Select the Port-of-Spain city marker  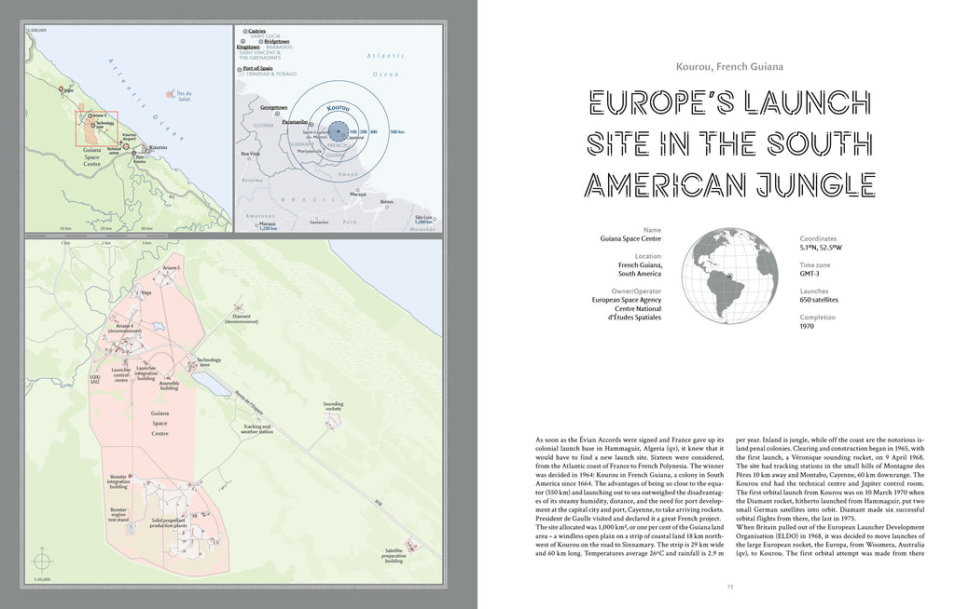pos(240,68)
